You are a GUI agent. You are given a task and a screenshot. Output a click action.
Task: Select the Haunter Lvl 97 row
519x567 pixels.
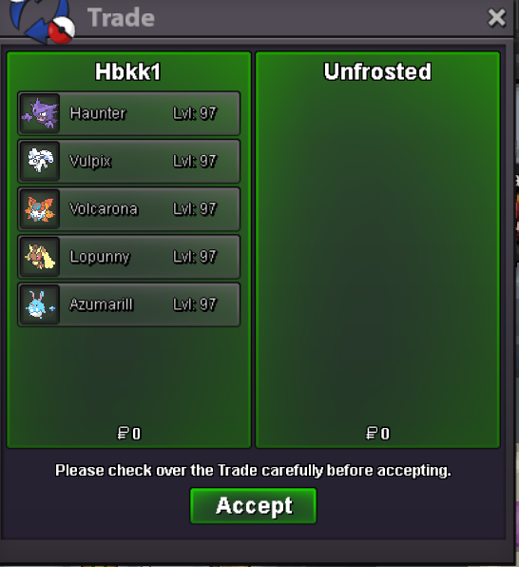(128, 113)
